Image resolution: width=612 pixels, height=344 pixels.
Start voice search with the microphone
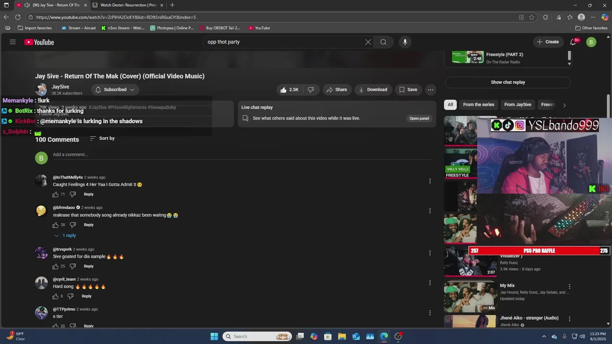pyautogui.click(x=405, y=42)
